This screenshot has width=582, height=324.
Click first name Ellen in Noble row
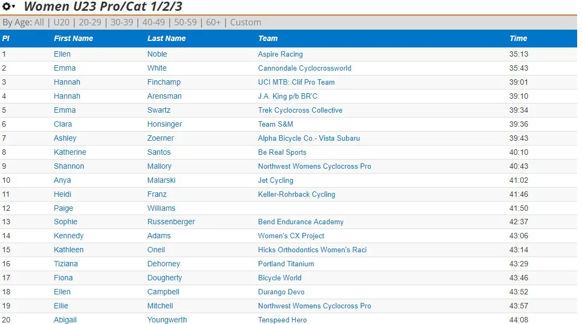click(x=62, y=54)
